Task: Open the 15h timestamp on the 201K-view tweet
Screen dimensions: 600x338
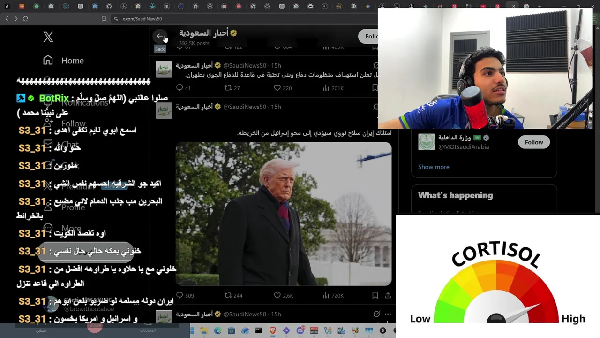Action: pos(276,65)
